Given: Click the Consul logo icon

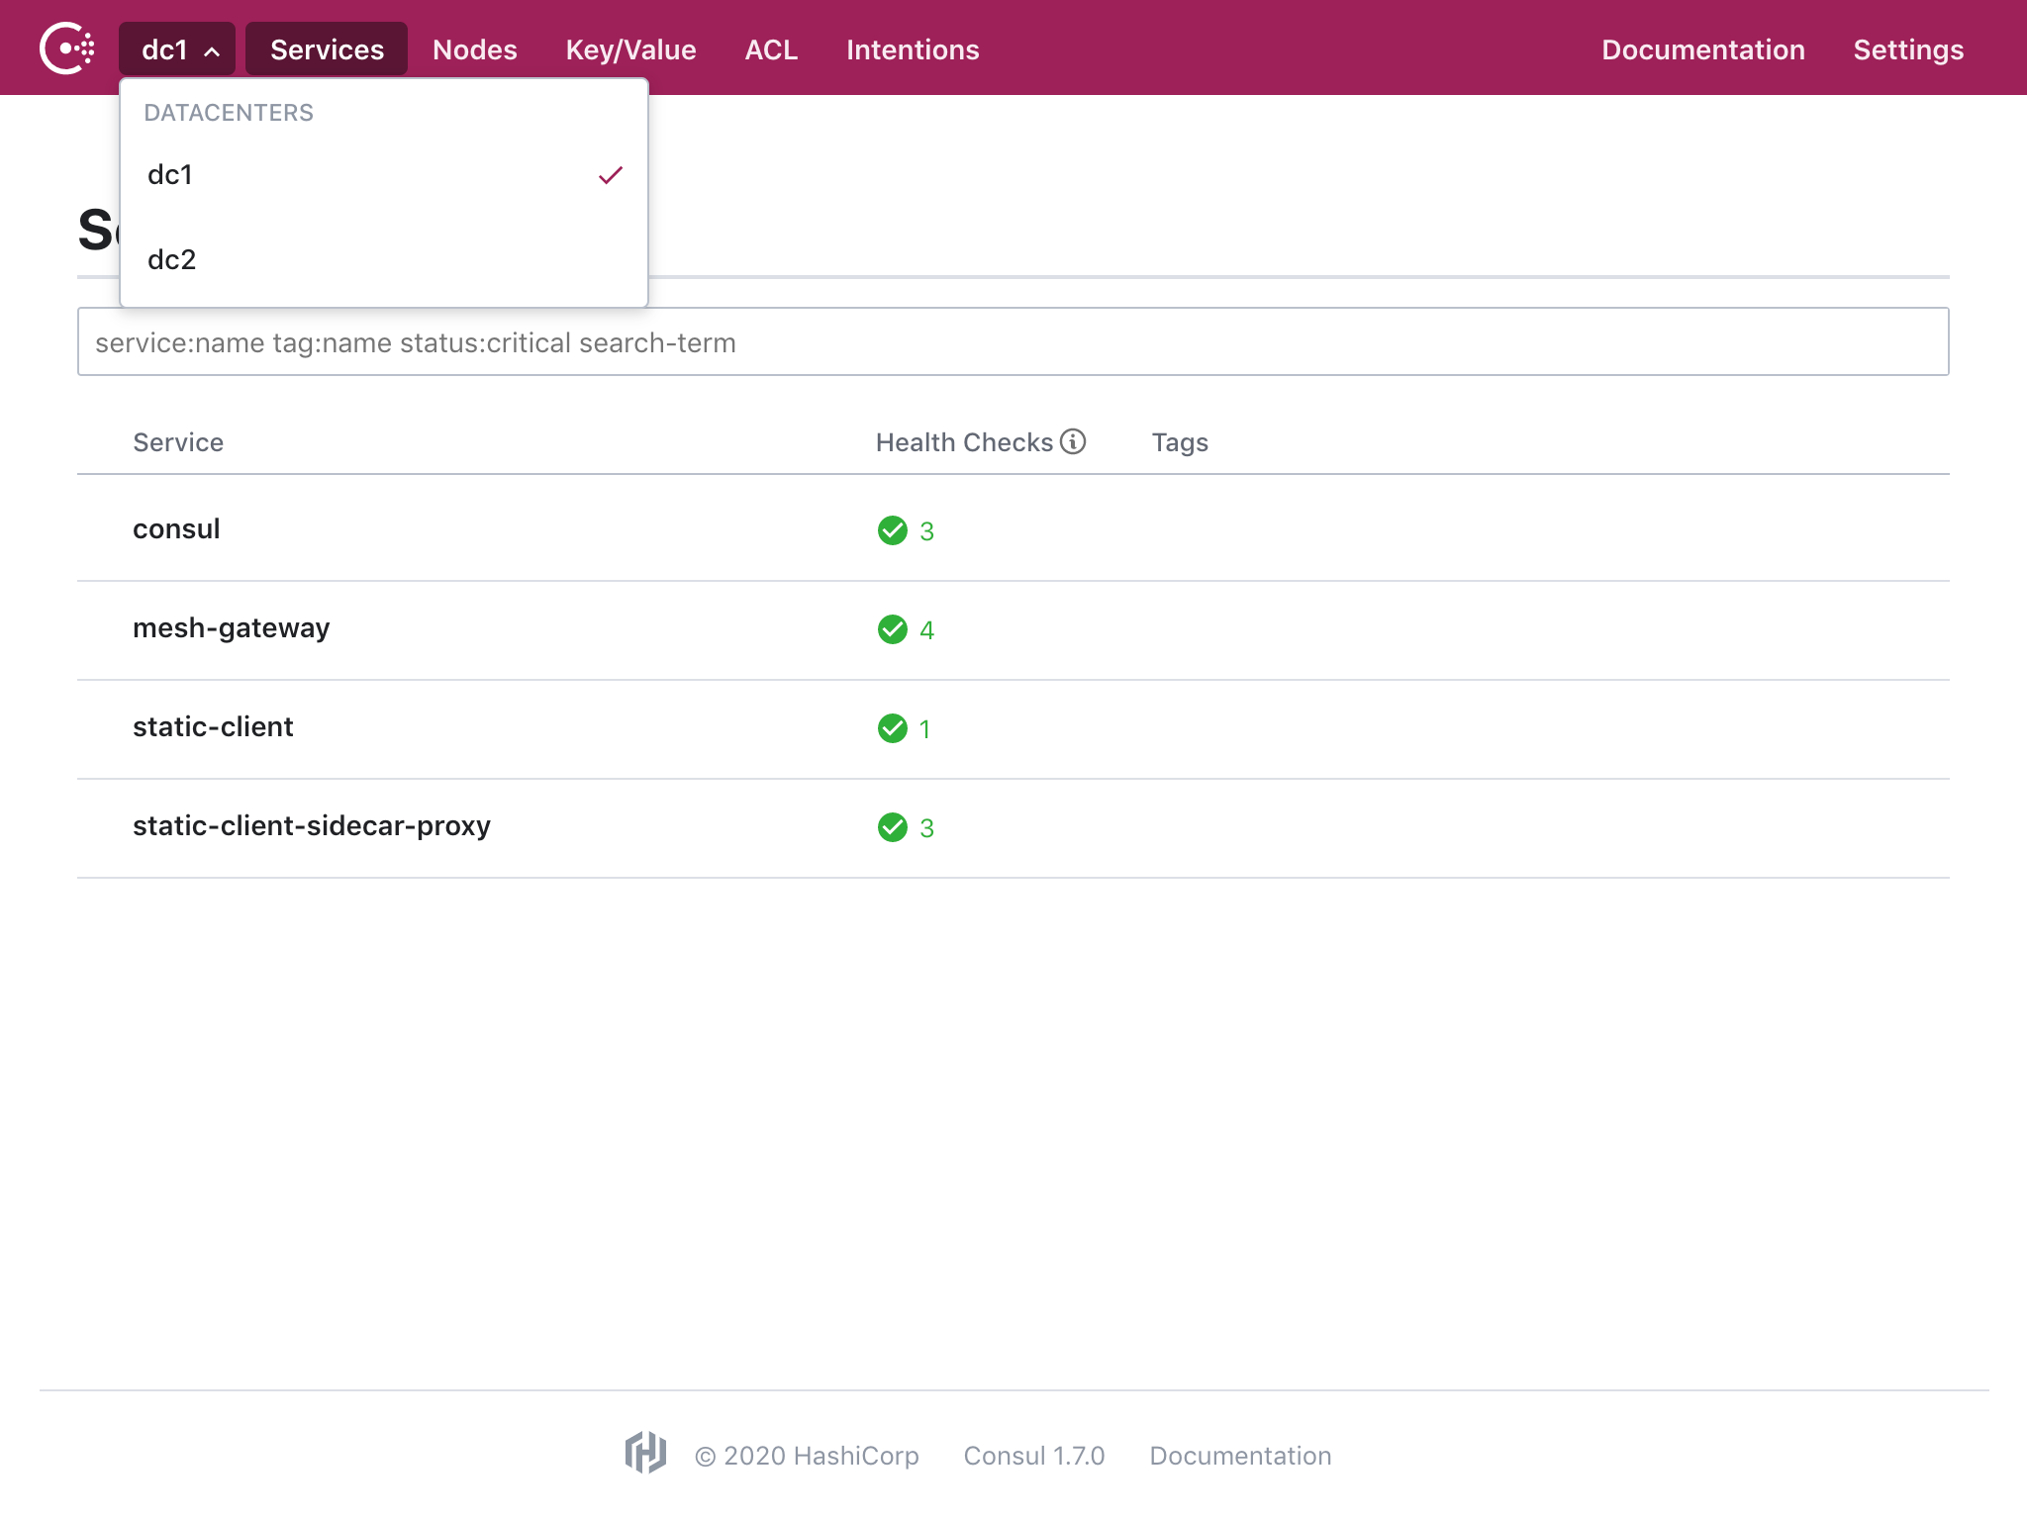Looking at the screenshot, I should click(x=66, y=48).
